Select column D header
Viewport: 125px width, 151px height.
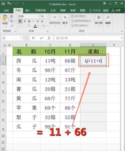[70, 45]
